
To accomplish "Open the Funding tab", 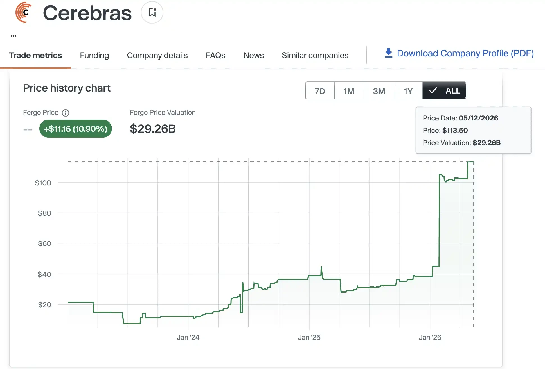I will coord(94,55).
